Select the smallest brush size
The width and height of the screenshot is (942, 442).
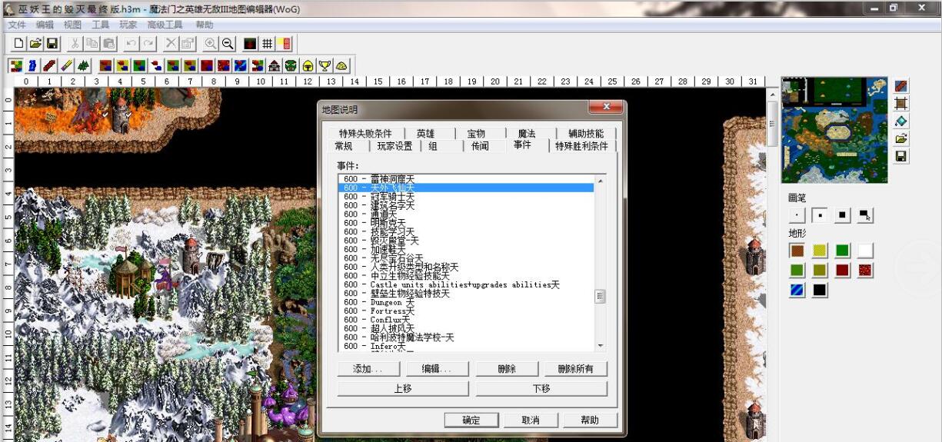point(797,215)
